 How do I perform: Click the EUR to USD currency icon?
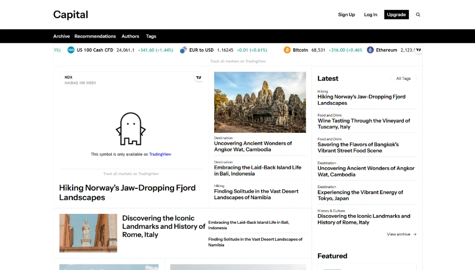(x=183, y=50)
